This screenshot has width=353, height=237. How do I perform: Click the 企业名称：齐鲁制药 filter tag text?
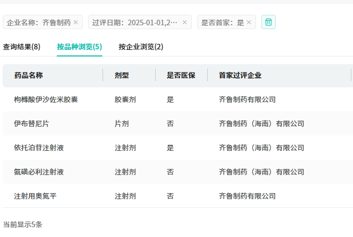38,22
